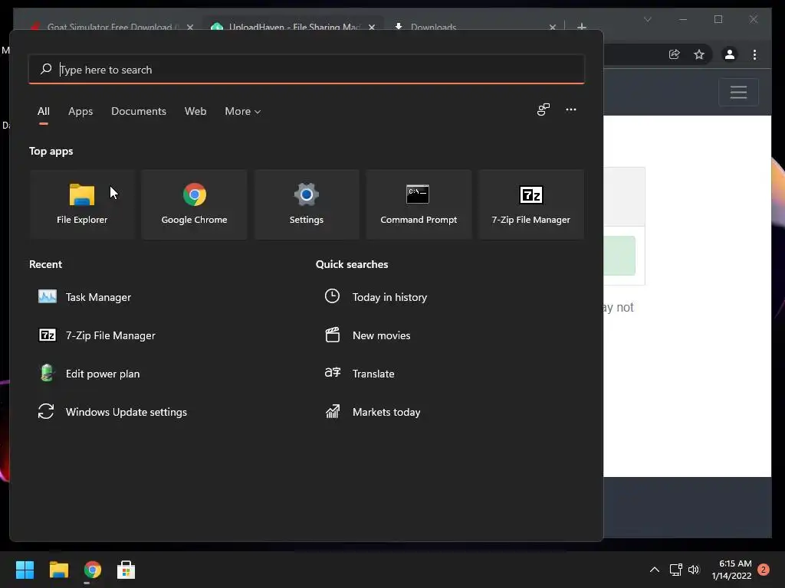Open the three-dot options in search panel

click(570, 109)
